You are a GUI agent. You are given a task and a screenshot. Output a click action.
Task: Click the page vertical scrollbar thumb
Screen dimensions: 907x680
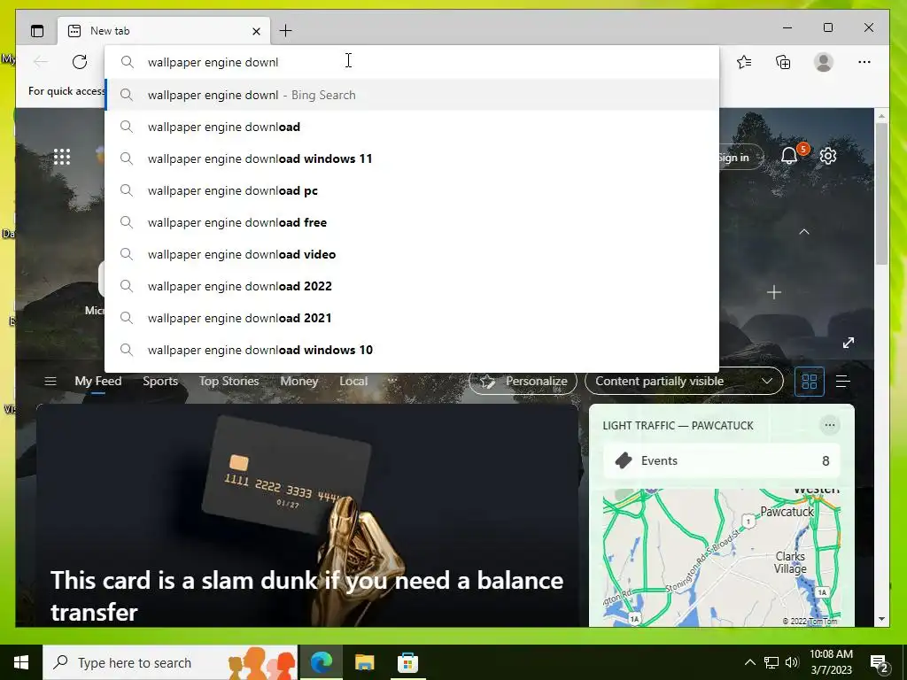(x=881, y=194)
